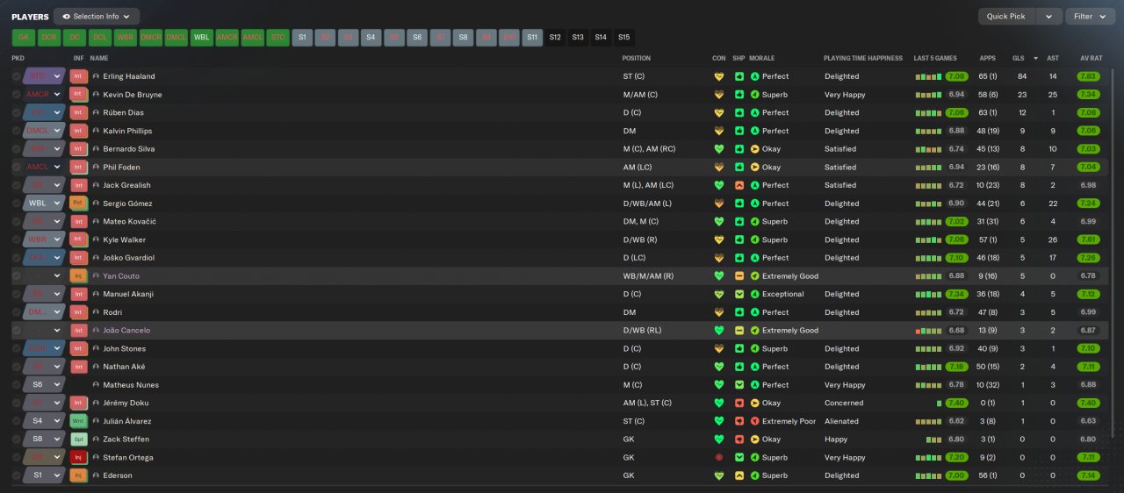Open the Quick Pick arrow dropdown
The image size is (1124, 493).
pyautogui.click(x=1048, y=17)
